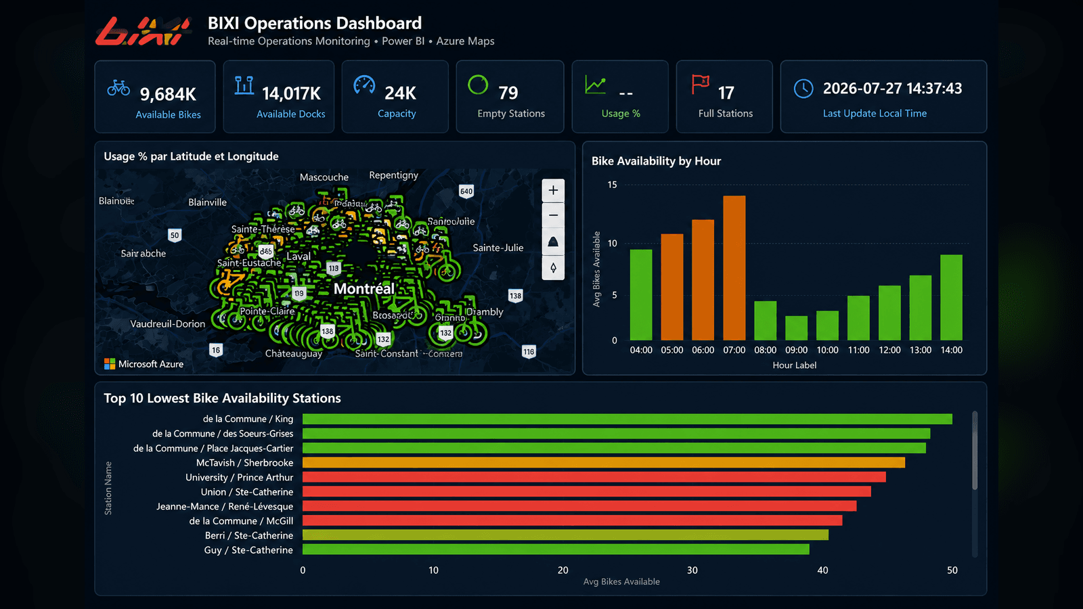Screen dimensions: 1083x609
Task: Click the Pointe-Claire map label
Action: click(x=267, y=311)
